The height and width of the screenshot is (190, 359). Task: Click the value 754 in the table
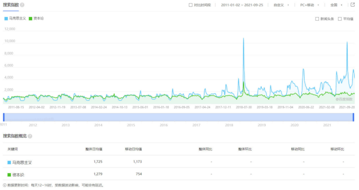pyautogui.click(x=139, y=174)
